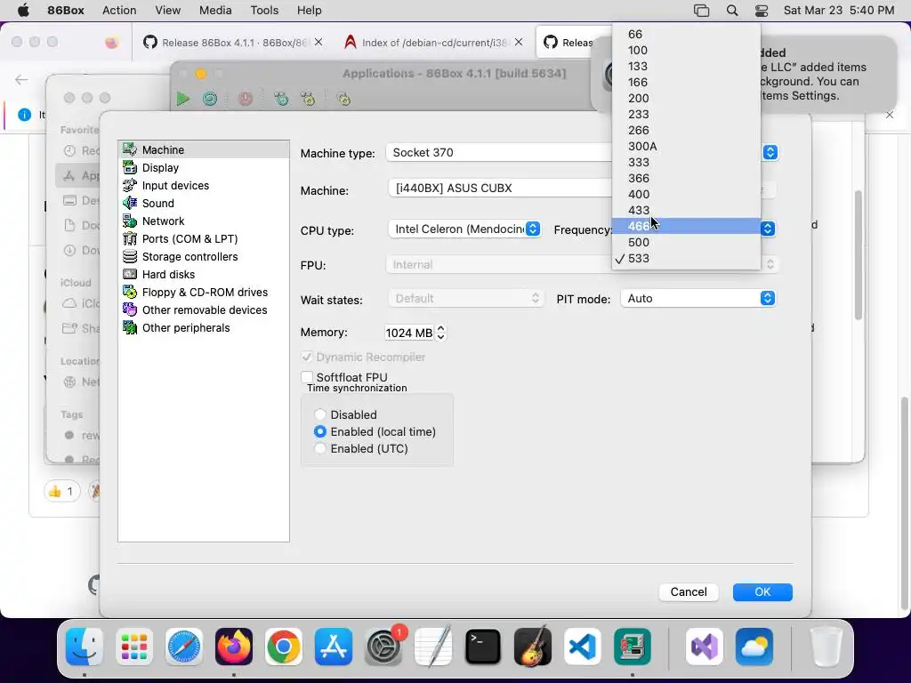Screen dimensions: 911x683
Task: Click the Hard disks icon
Action: (x=130, y=275)
